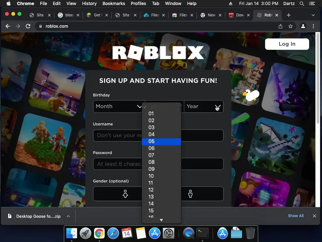This screenshot has width=322, height=242.
Task: Open Safari from the Dock
Action: click(113, 233)
